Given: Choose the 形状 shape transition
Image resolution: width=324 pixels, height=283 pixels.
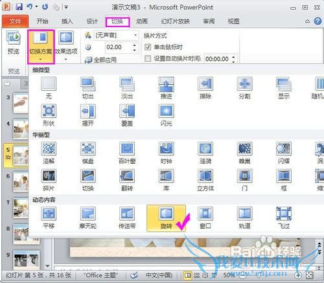Looking at the screenshot, I should coord(49,115).
